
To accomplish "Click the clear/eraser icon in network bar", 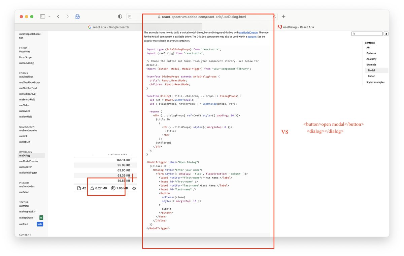I will (134, 188).
